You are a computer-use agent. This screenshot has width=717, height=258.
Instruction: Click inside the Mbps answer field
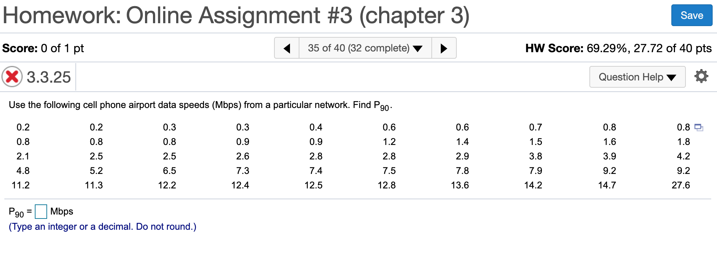point(41,211)
